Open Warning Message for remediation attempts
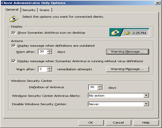162x128 pixels. point(128,69)
